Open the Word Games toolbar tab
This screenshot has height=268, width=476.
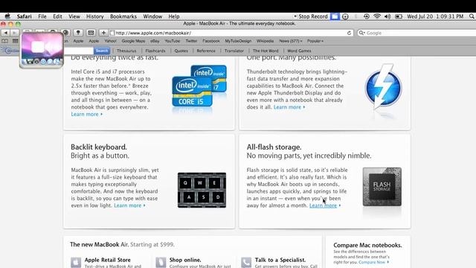pos(299,51)
